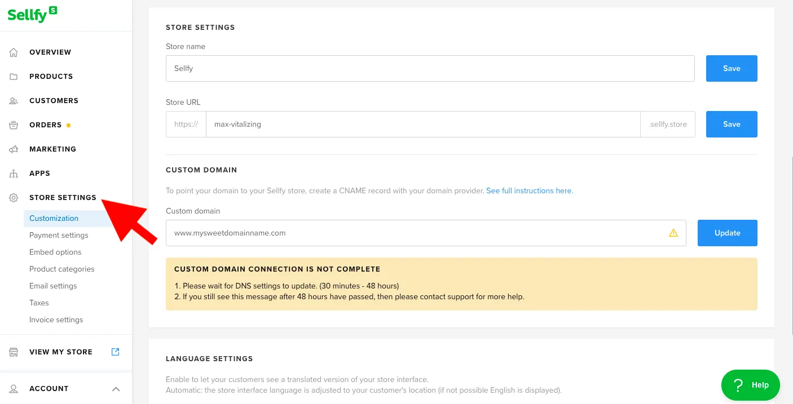
Task: Open the 'See full instructions here' link
Action: [x=528, y=191]
